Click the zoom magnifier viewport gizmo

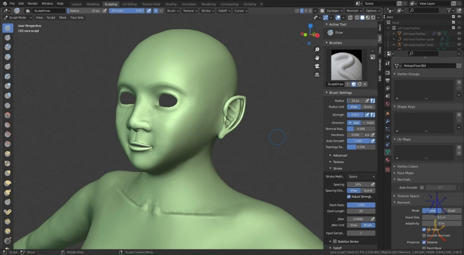point(317,50)
